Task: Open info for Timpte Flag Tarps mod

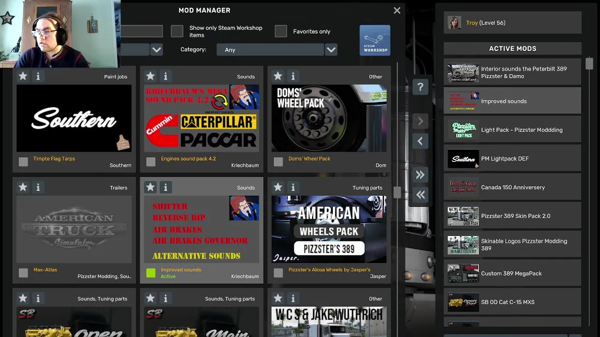Action: click(x=38, y=76)
